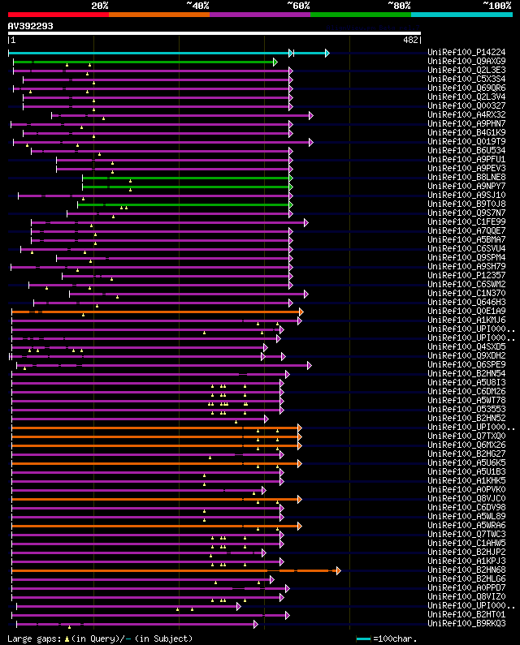This screenshot has width=520, height=645.
Task: Click the orange alignment bar for UniRef100_Q7TXQ0
Action: 156,436
